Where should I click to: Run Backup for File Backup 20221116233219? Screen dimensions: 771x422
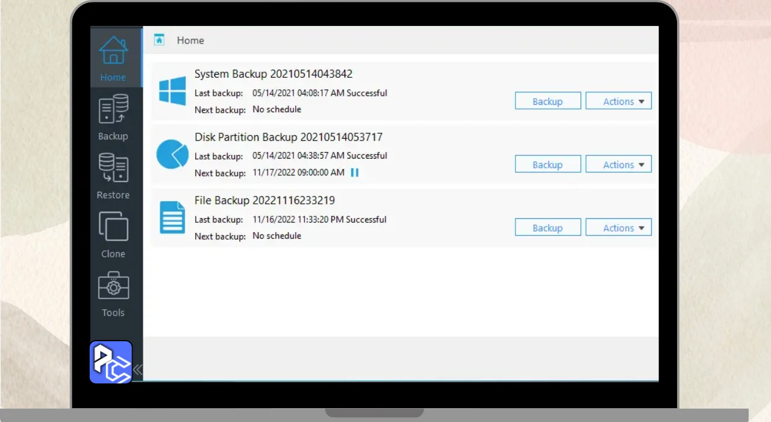pyautogui.click(x=548, y=228)
